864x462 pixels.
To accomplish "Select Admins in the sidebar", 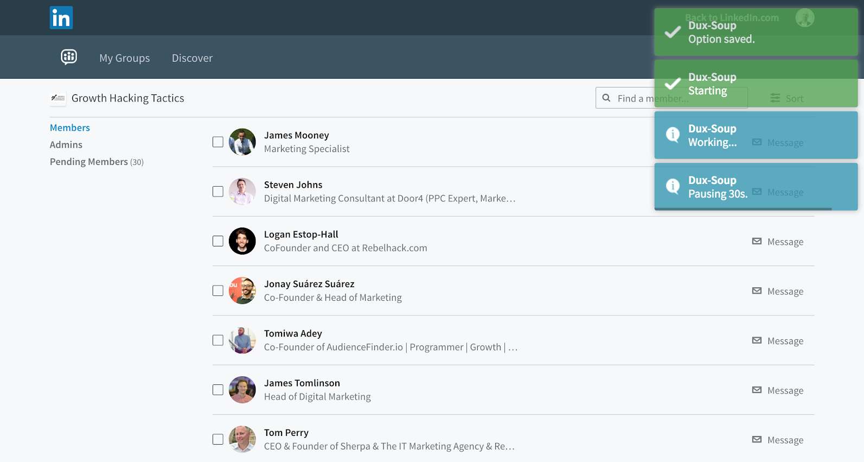I will (x=66, y=144).
